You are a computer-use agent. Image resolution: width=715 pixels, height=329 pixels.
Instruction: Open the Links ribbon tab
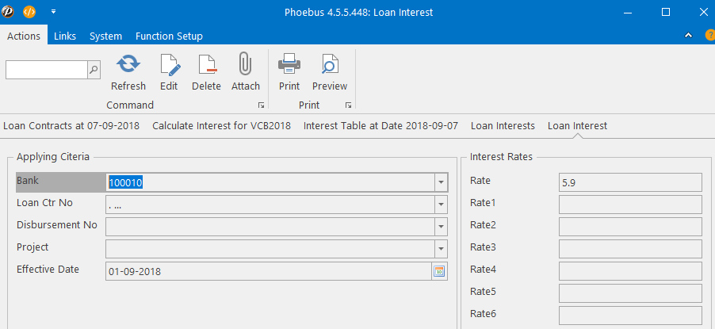pos(65,36)
